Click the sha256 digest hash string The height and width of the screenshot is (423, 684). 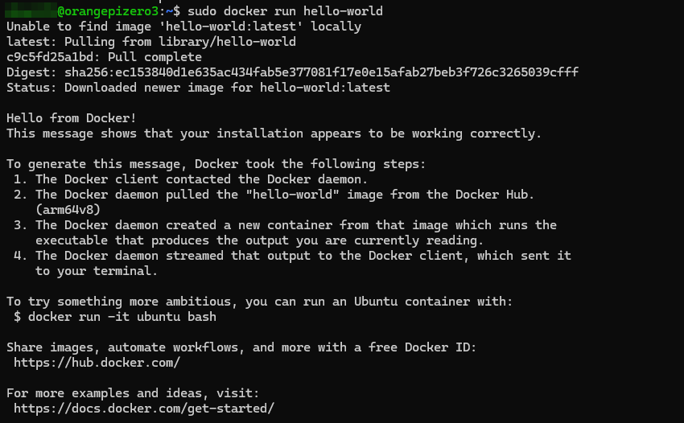coord(321,72)
